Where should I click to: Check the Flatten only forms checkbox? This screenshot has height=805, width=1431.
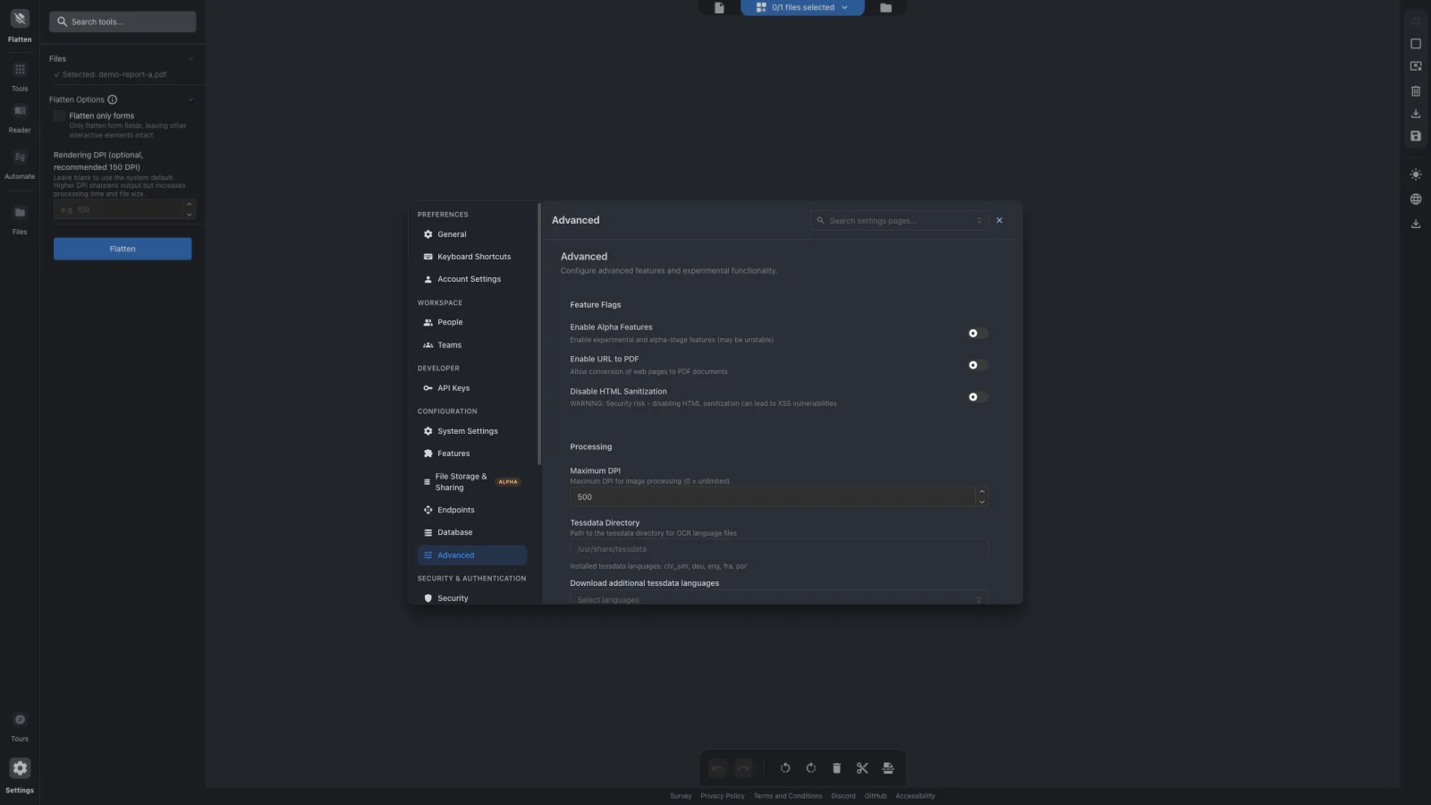pos(60,116)
